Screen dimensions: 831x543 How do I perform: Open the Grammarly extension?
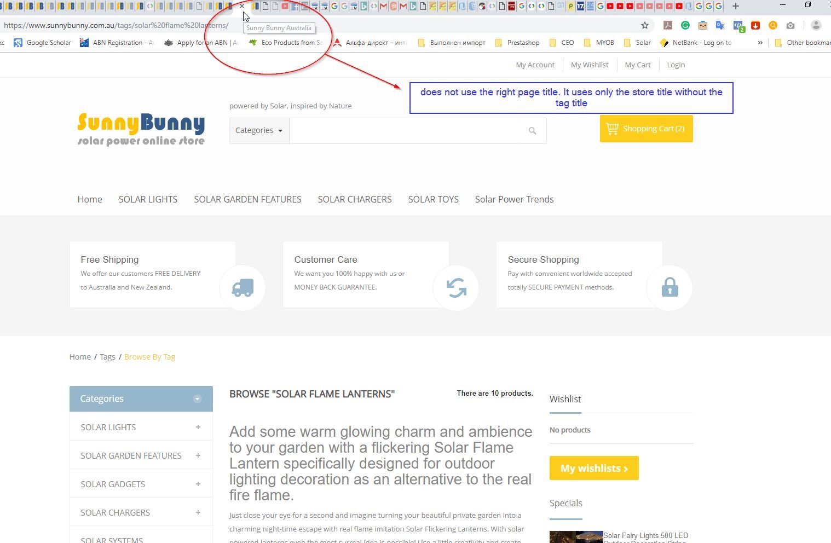(x=685, y=25)
